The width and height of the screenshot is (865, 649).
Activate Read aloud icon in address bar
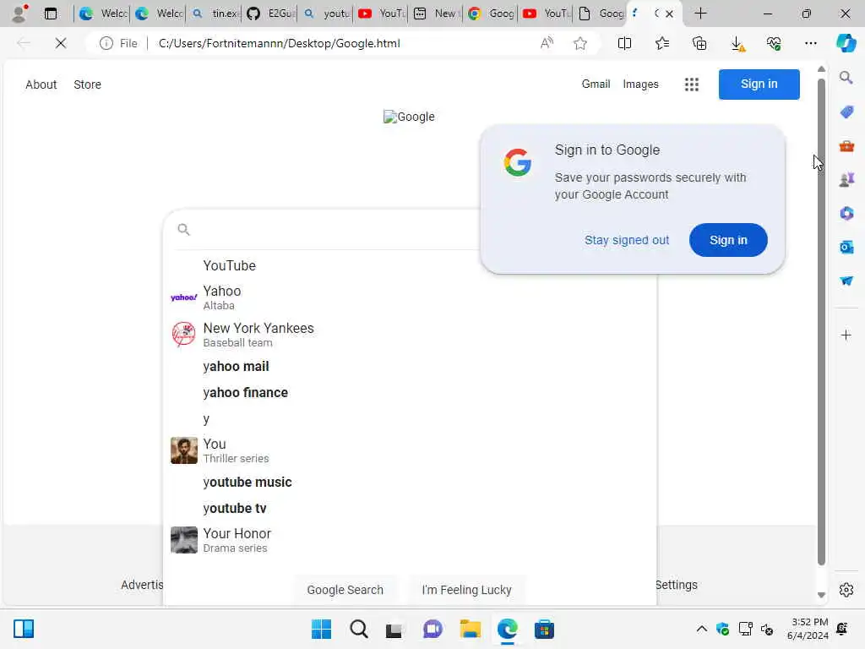tap(547, 43)
